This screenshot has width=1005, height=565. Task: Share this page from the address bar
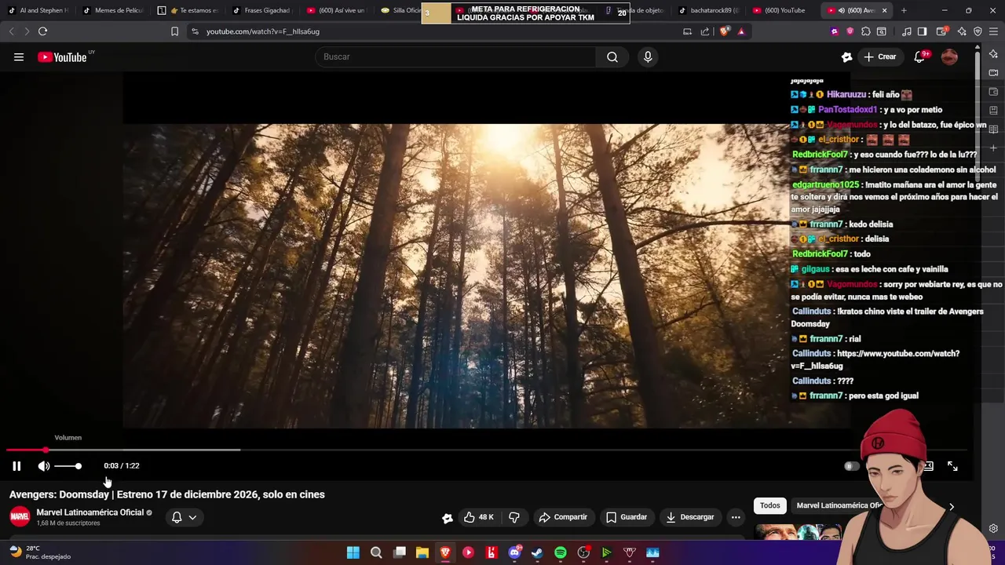tap(705, 31)
